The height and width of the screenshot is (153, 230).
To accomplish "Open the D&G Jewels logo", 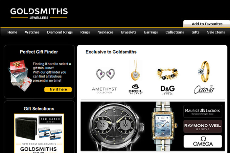I will pyautogui.click(x=168, y=90).
